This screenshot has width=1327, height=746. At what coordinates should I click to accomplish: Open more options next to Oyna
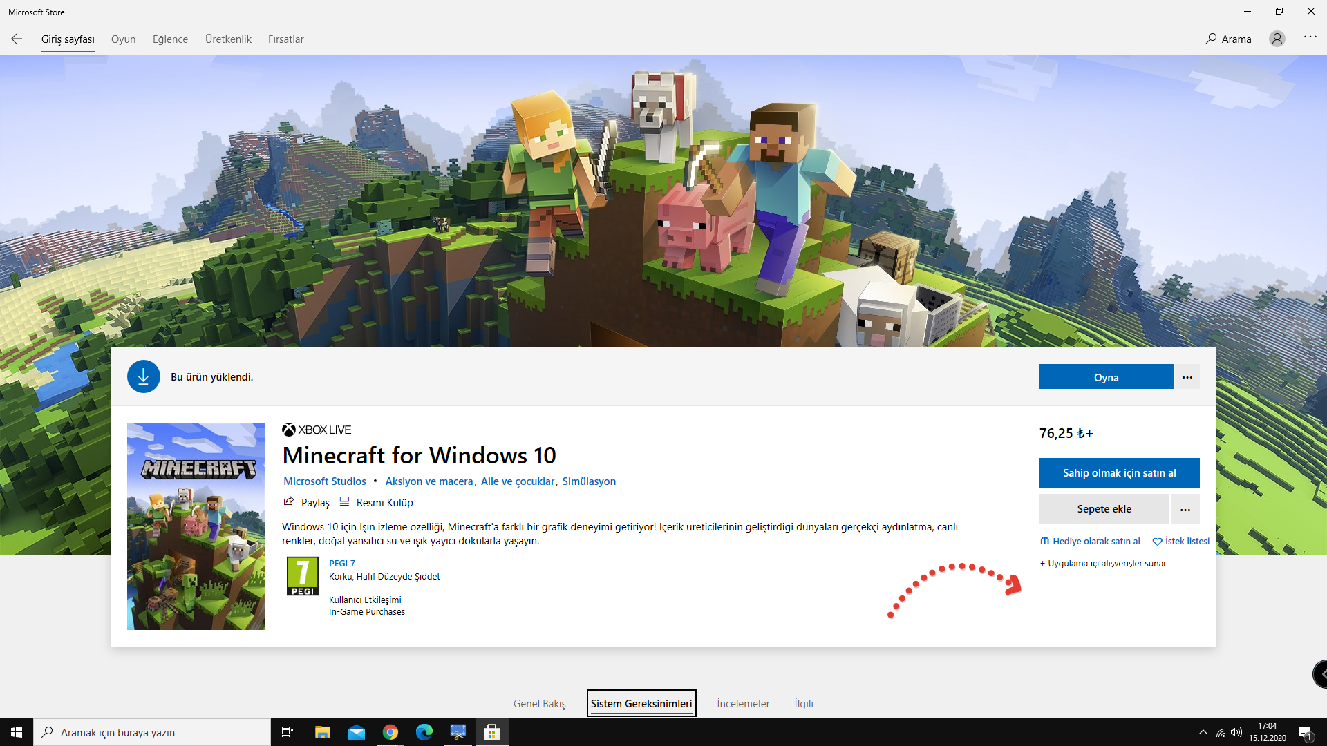coord(1187,377)
